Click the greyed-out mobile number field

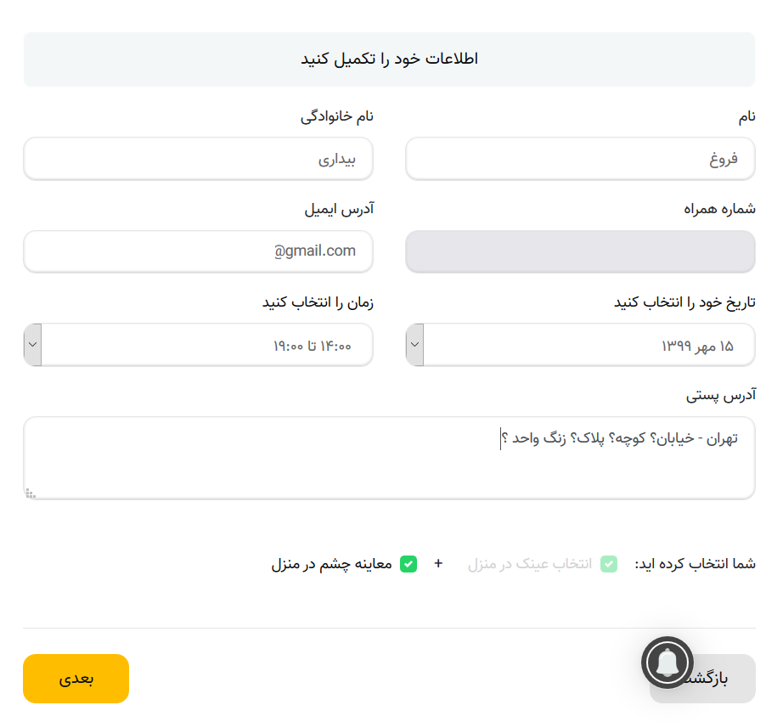[580, 251]
